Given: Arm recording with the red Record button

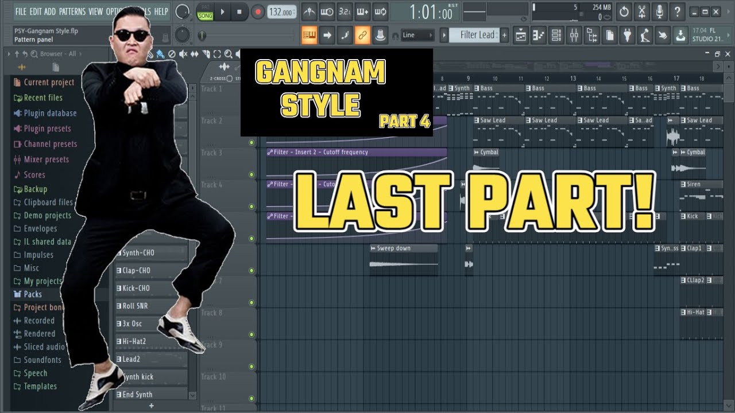Looking at the screenshot, I should pos(258,11).
